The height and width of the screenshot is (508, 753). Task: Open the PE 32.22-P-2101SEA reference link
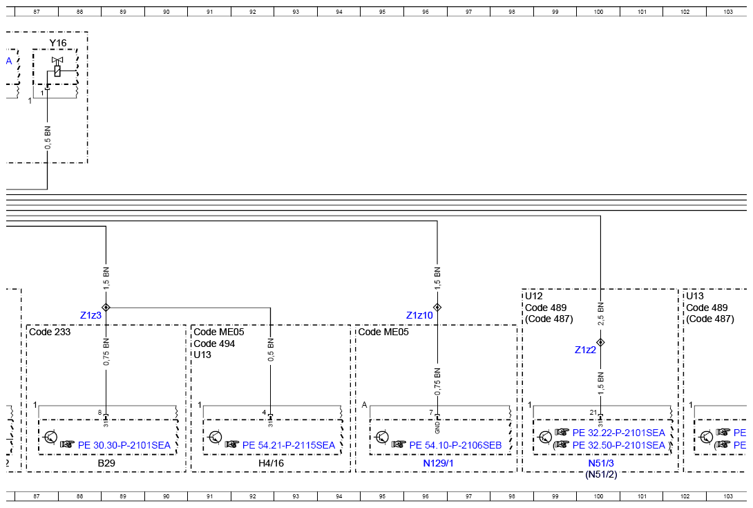click(618, 433)
